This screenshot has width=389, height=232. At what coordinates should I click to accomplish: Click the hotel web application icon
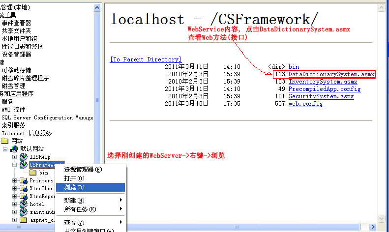[x=23, y=204]
